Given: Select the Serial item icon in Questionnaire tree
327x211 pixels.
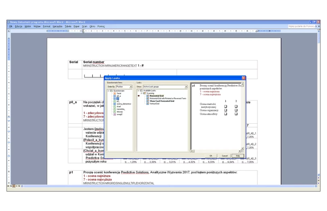Looking at the screenshot, I should click(114, 93).
